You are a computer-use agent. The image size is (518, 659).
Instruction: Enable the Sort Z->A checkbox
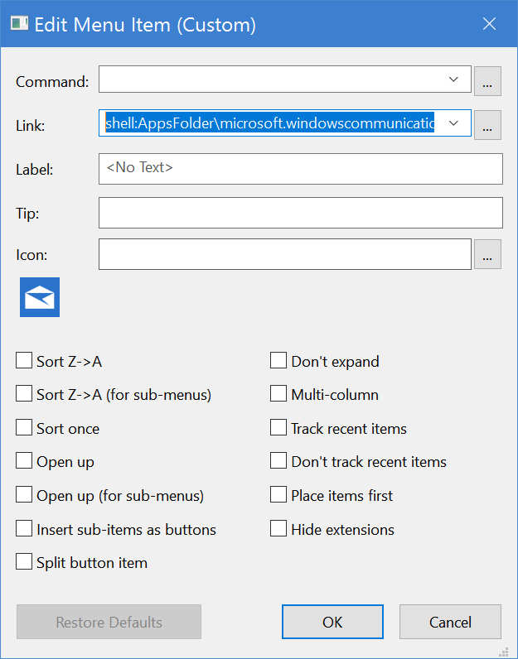[x=24, y=361]
